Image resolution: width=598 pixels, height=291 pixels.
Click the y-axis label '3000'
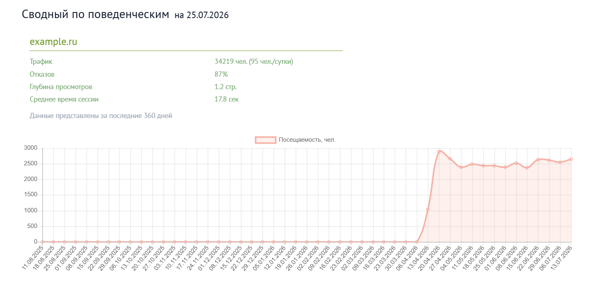(x=31, y=148)
